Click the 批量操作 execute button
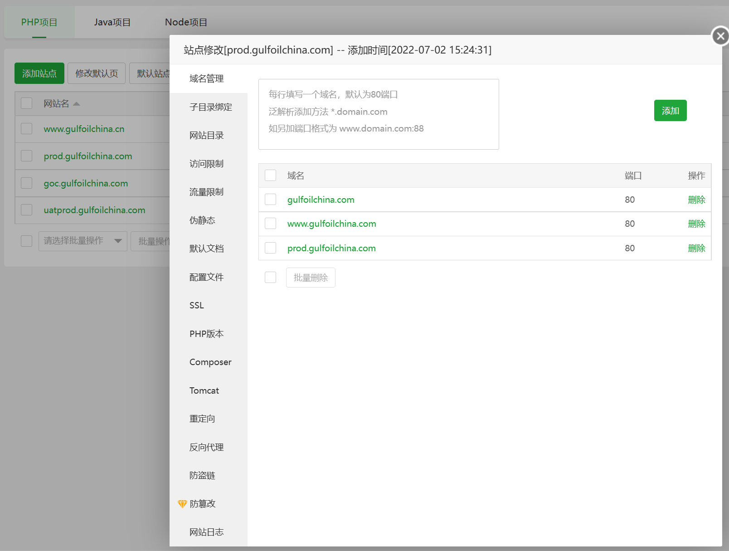Screen dimensions: 729x551 pyautogui.click(x=151, y=241)
